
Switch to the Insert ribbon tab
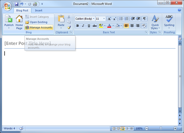point(39,10)
